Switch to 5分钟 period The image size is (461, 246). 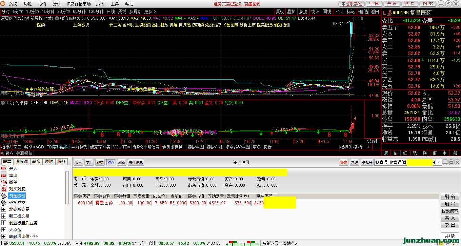coord(18,12)
